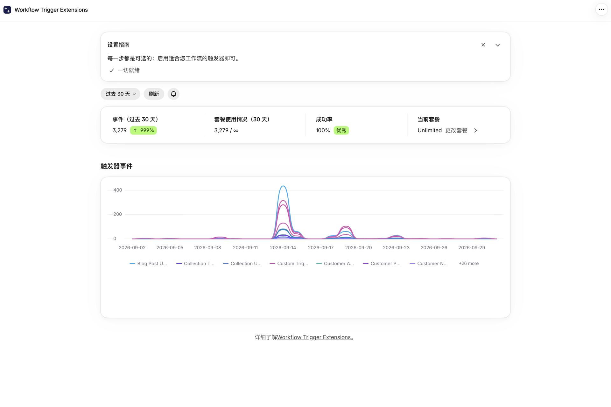Click the Unlimited plan name
This screenshot has height=407, width=611.
click(430, 130)
